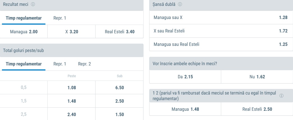Image resolution: width=293 pixels, height=120 pixels.
Task: Choose Real Esteli draw-no-bet at 2.50
Action: pyautogui.click(x=257, y=109)
